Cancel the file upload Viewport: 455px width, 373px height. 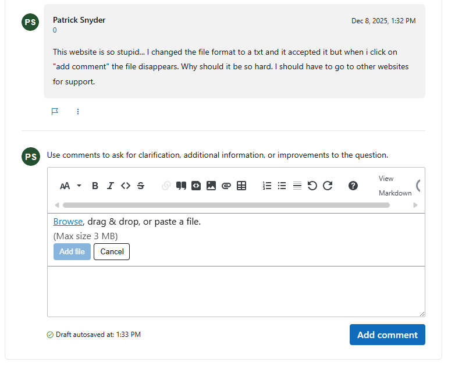tap(112, 251)
